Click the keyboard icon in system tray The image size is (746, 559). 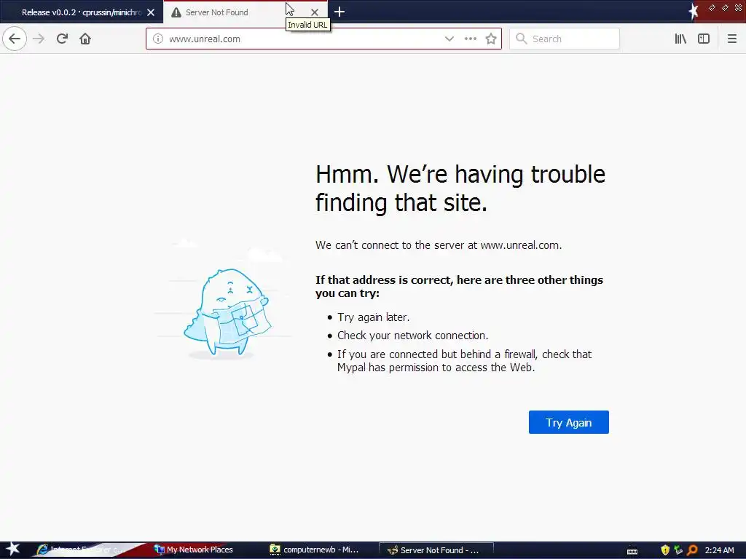click(632, 551)
